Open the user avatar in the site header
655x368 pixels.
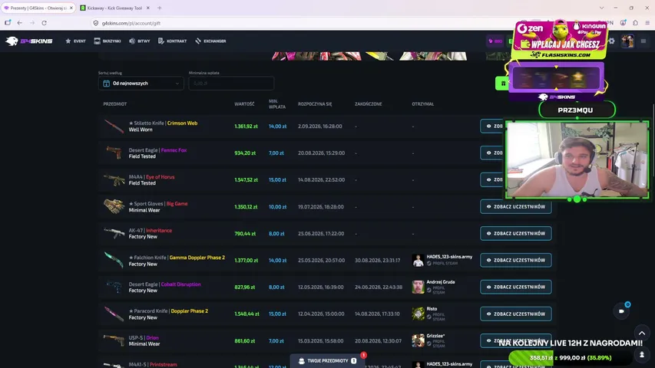click(x=627, y=41)
